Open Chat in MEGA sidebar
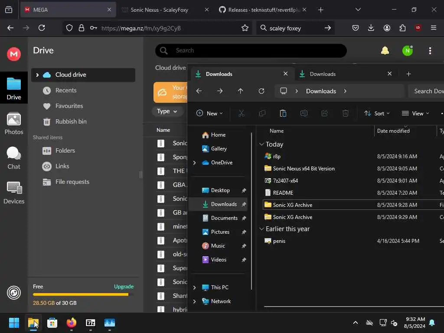The image size is (444, 333). (14, 158)
